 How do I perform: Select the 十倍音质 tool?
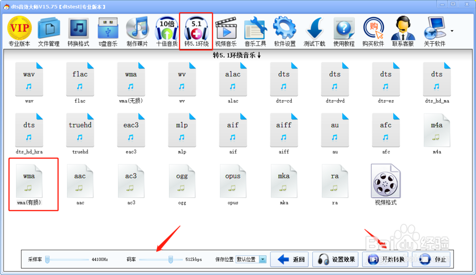point(167,31)
